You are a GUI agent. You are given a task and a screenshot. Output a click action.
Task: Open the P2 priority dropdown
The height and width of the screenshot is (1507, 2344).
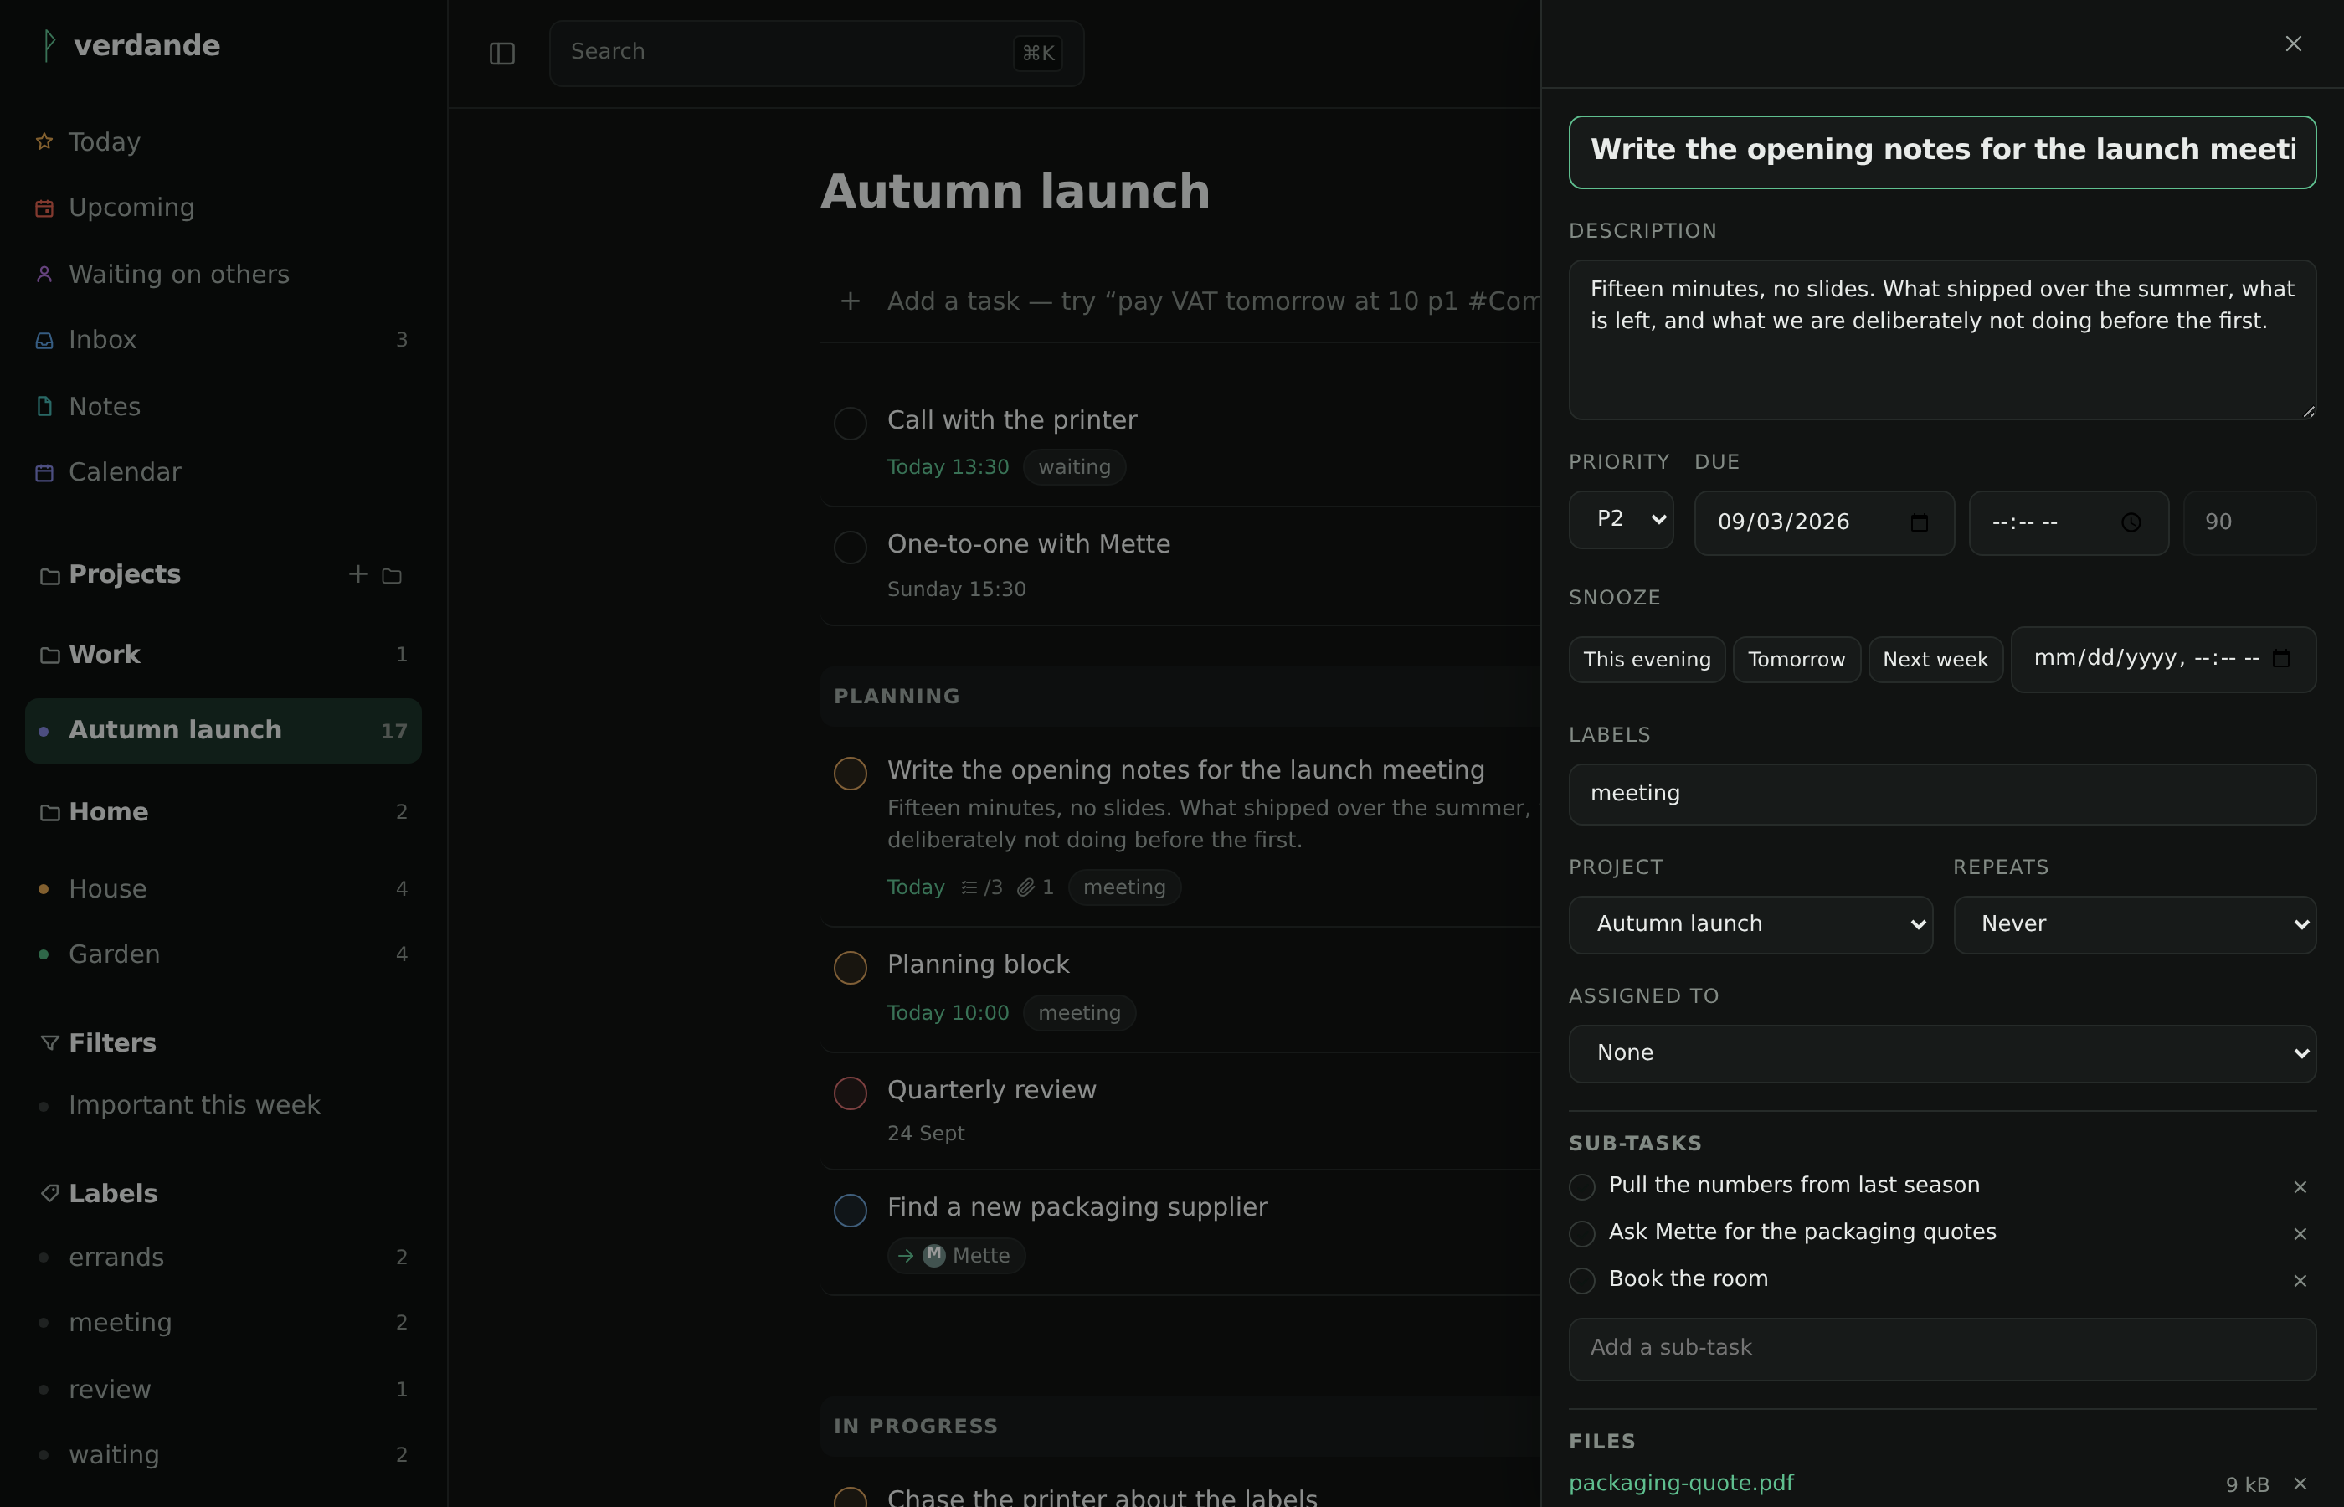coord(1621,520)
